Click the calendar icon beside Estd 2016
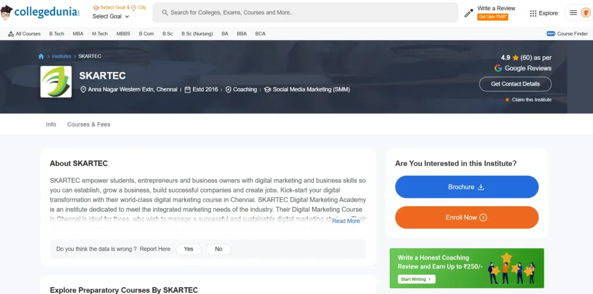 (188, 90)
